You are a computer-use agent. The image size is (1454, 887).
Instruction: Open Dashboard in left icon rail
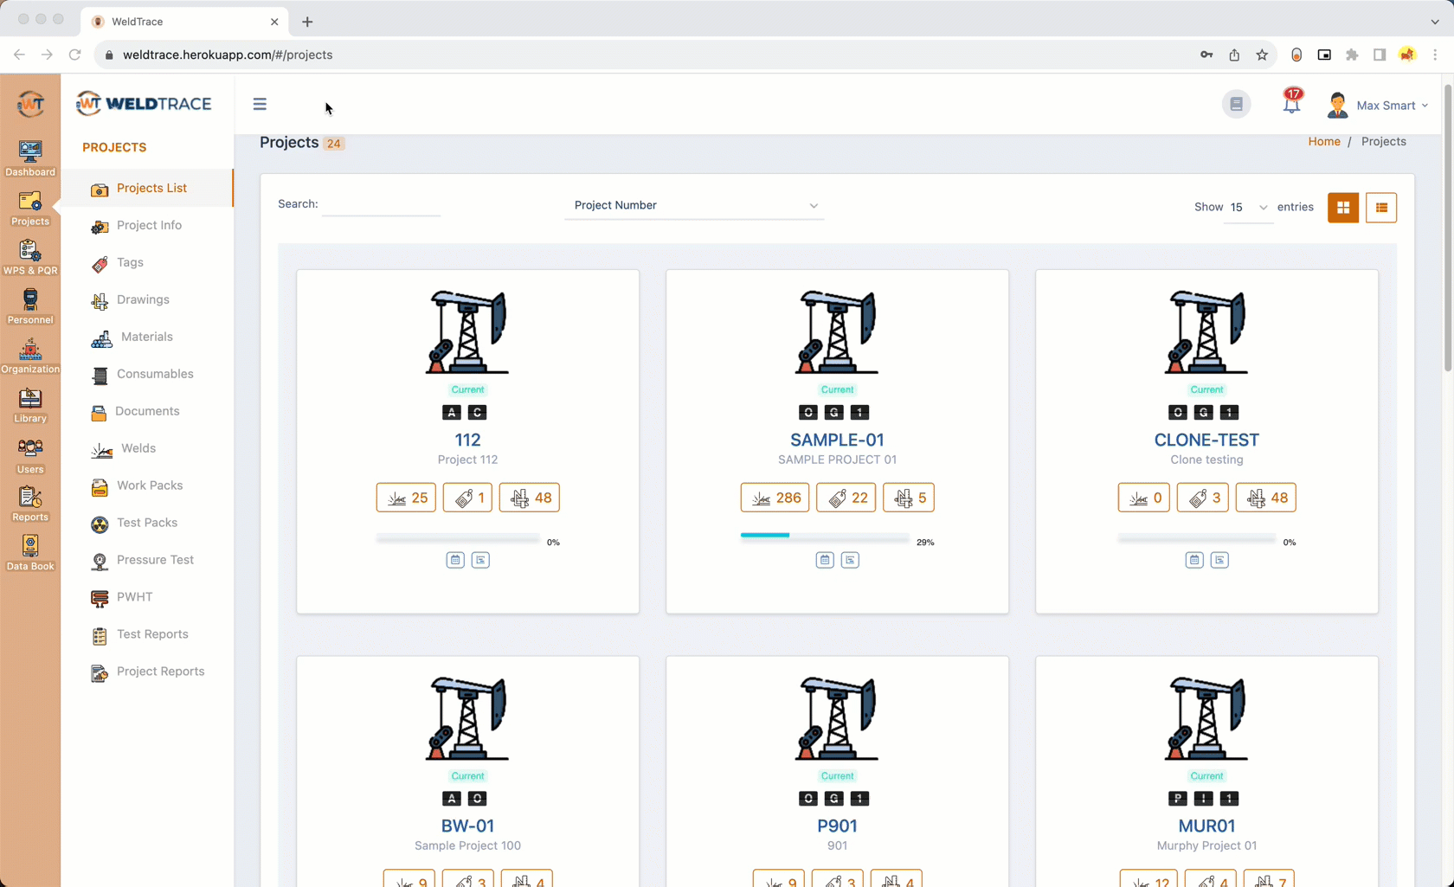coord(30,158)
